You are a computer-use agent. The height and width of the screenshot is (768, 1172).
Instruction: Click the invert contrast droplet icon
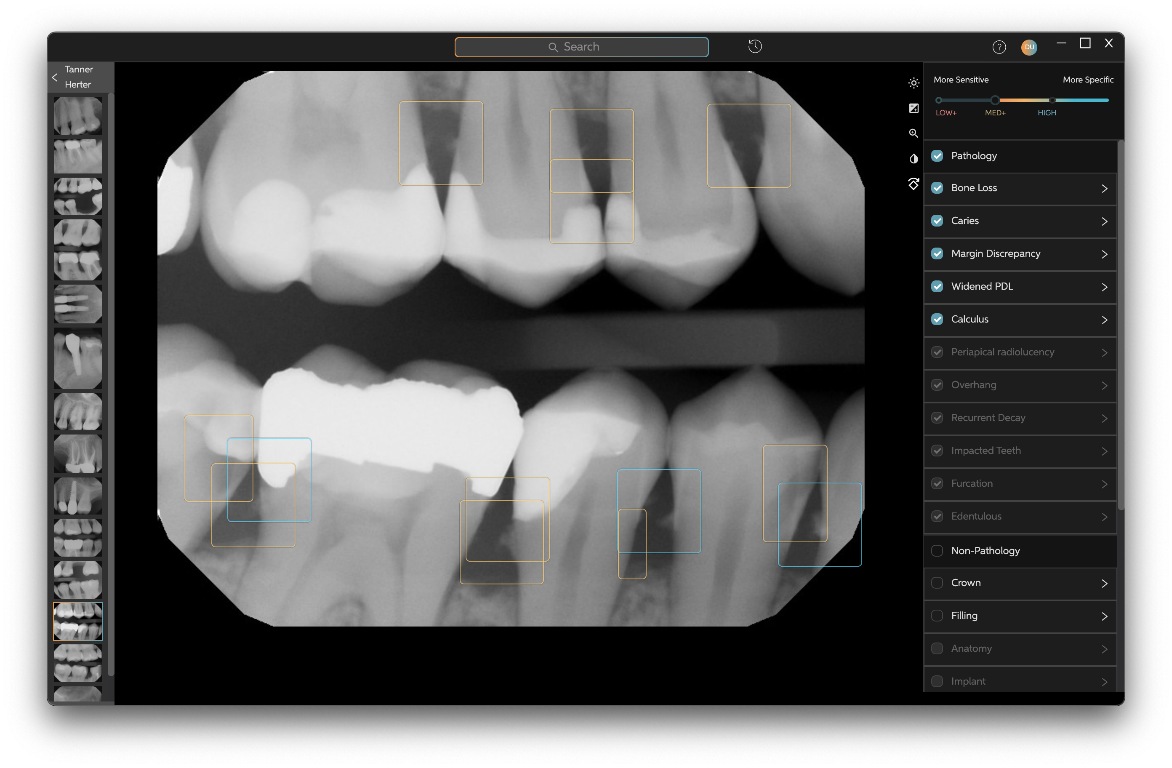914,159
